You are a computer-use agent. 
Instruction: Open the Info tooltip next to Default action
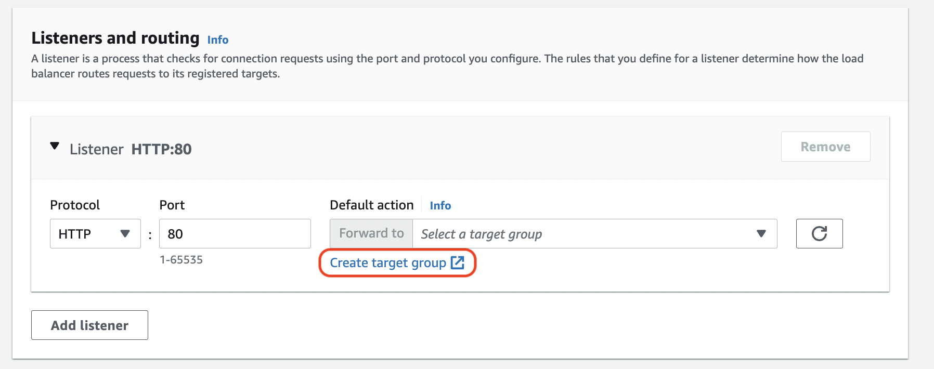click(440, 206)
